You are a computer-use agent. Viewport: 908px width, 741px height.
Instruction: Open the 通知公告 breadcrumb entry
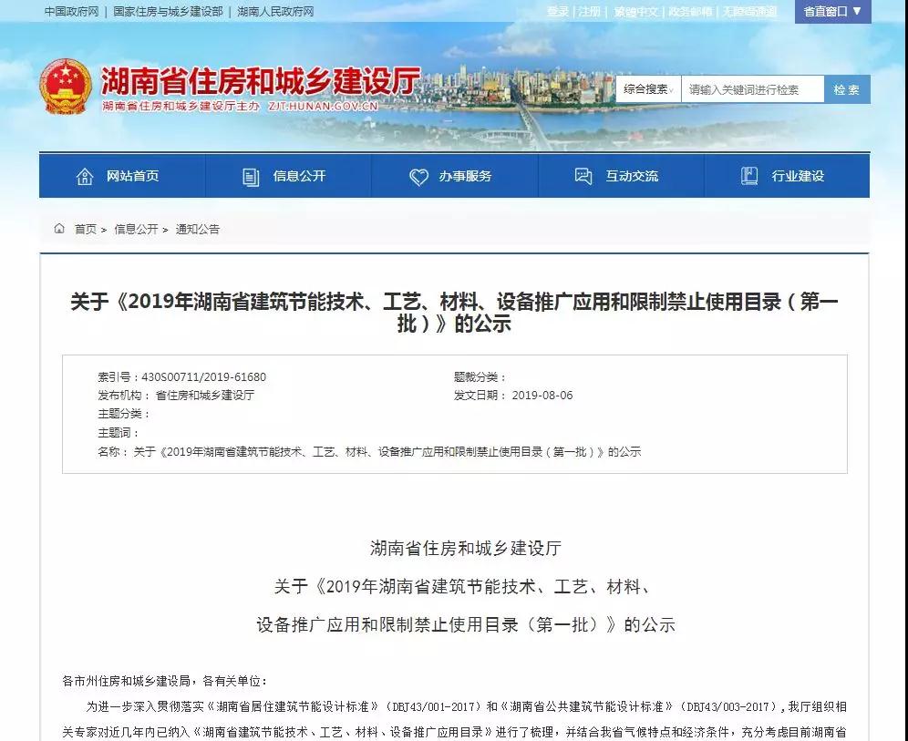(x=199, y=229)
